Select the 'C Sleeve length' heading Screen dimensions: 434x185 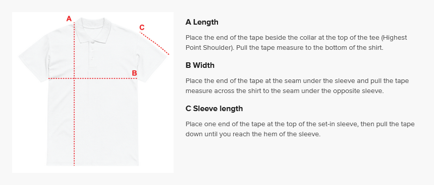point(214,109)
